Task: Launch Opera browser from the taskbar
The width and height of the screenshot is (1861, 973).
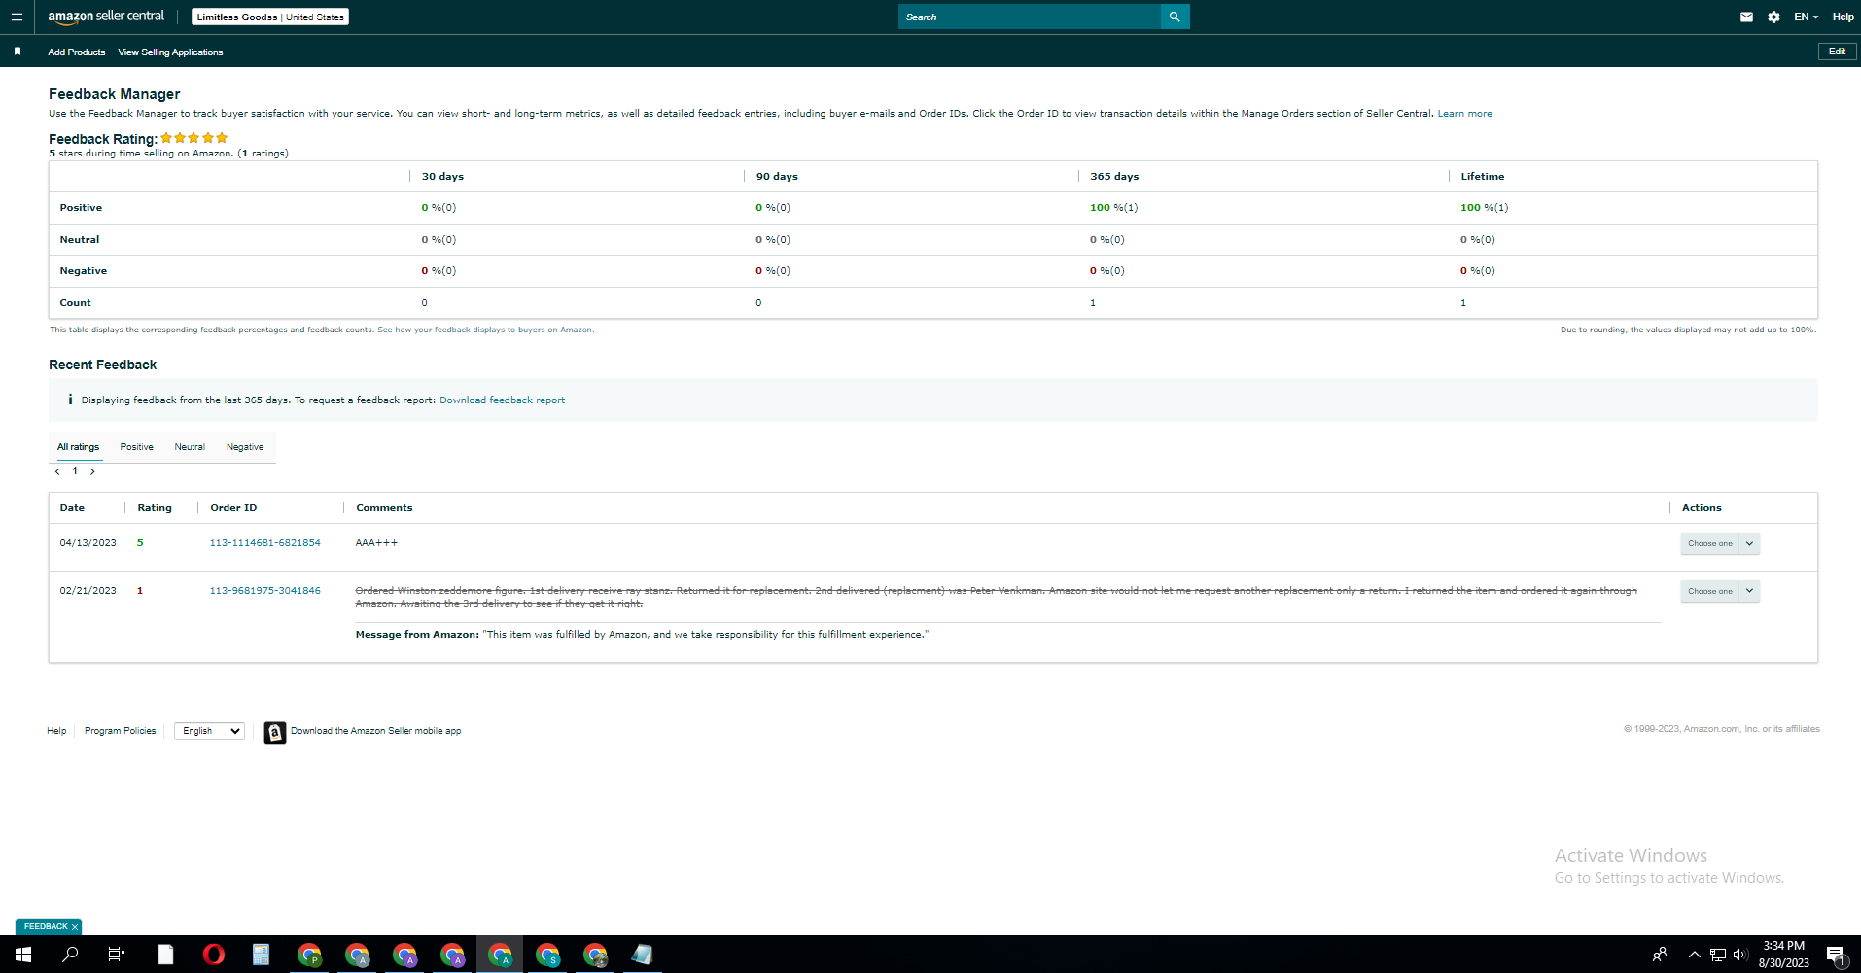Action: 213,955
